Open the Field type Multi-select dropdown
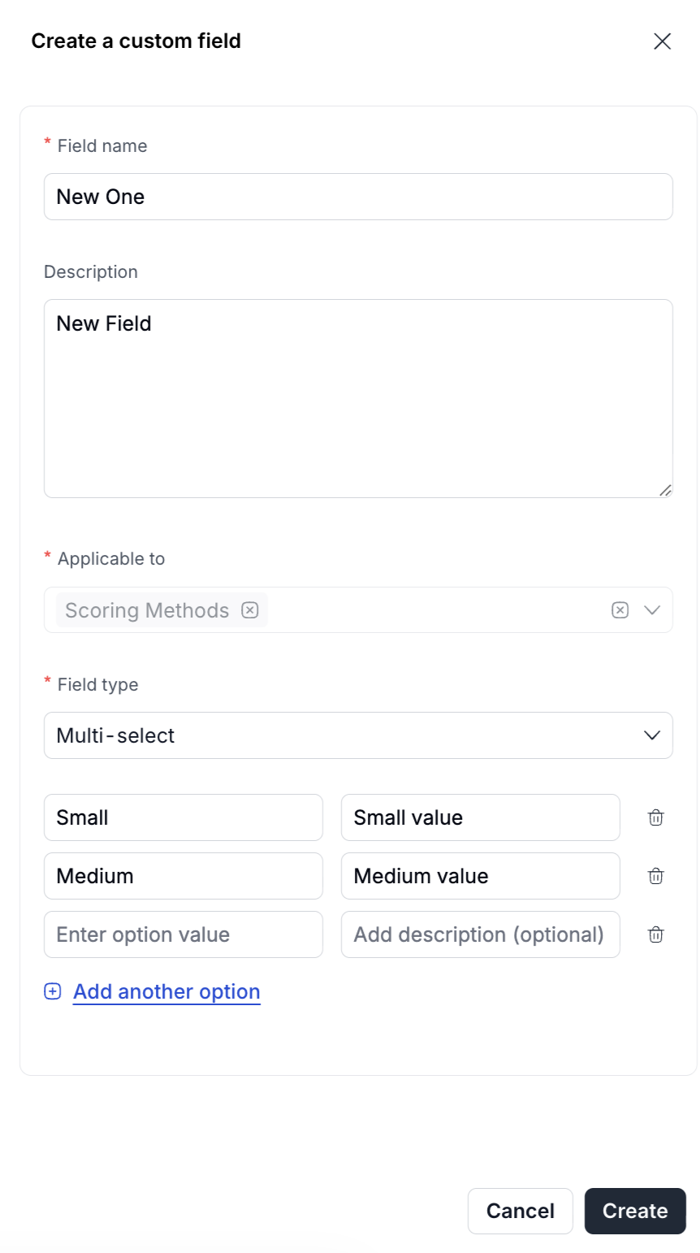This screenshot has width=700, height=1253. pos(358,735)
